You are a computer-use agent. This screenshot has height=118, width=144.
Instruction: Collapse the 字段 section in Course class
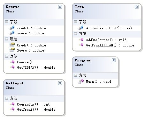[6, 22]
